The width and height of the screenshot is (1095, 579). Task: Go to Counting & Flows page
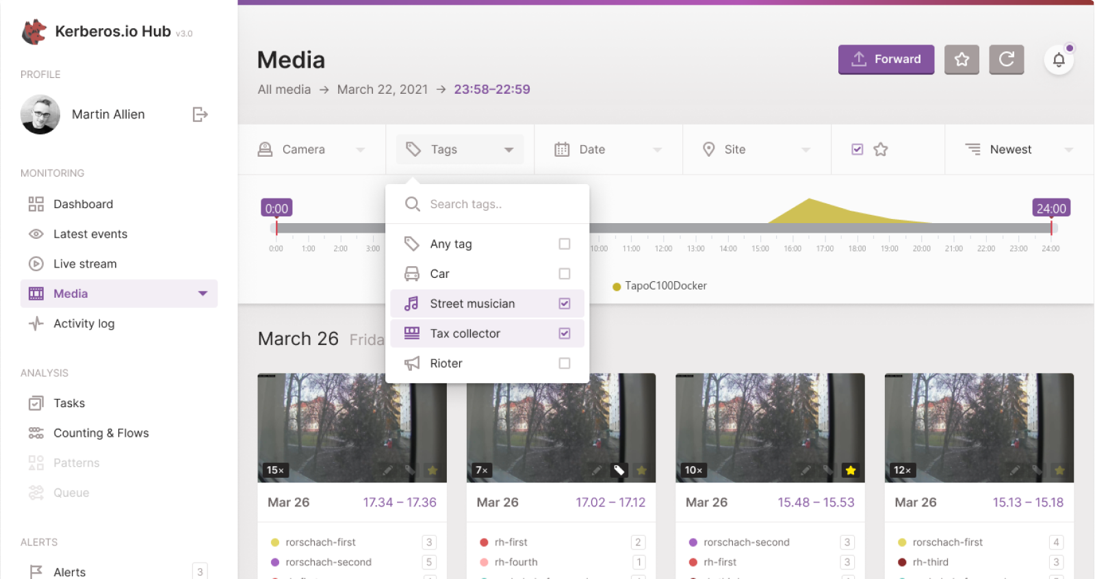(x=101, y=433)
